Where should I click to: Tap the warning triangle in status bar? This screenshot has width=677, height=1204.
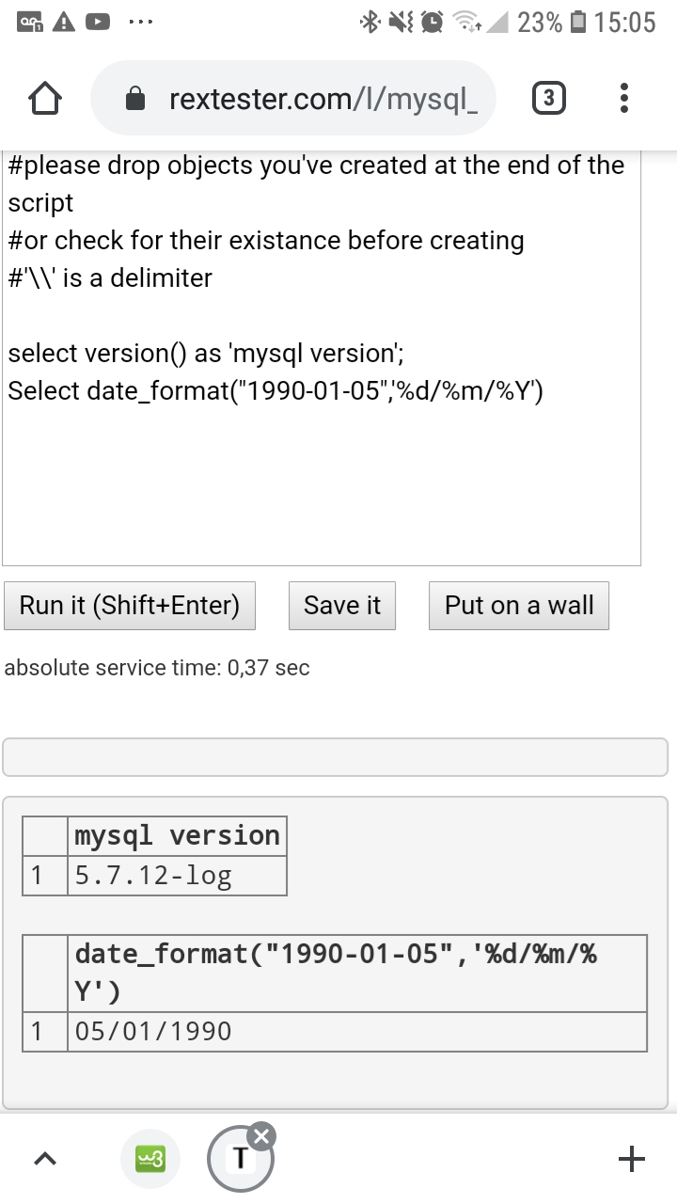pyautogui.click(x=64, y=22)
